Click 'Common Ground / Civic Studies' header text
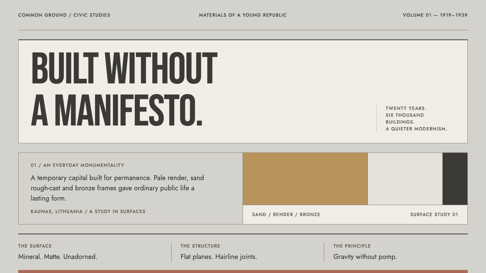The height and width of the screenshot is (273, 486). coord(64,15)
